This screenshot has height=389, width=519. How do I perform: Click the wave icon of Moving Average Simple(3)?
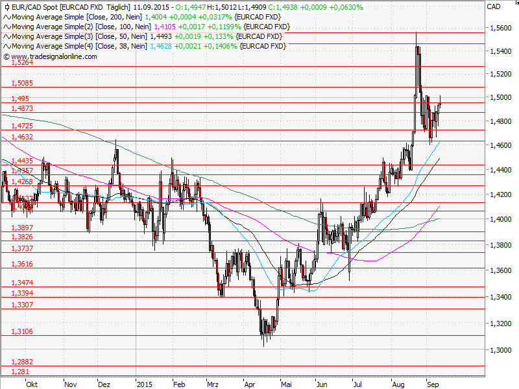(6, 36)
